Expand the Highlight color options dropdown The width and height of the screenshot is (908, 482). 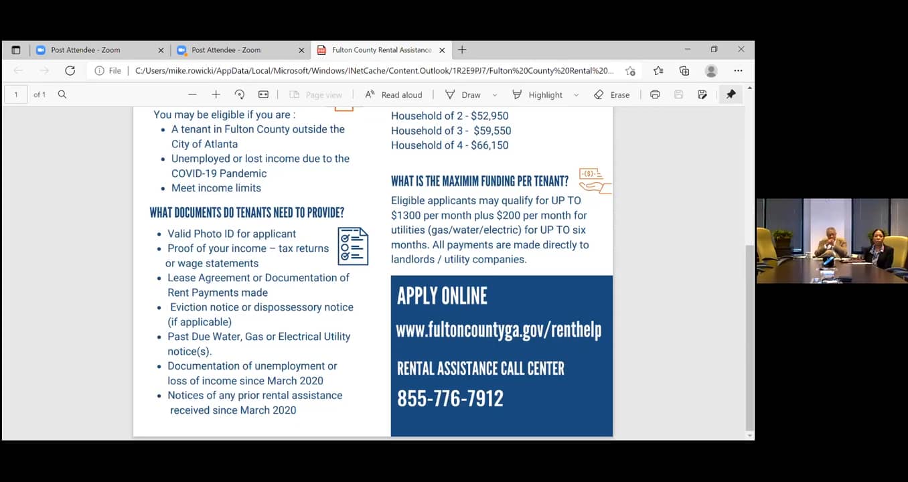pos(576,95)
